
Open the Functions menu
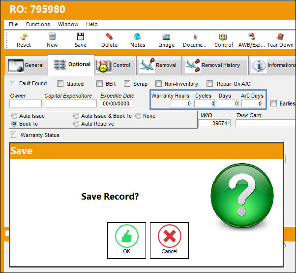tap(38, 24)
